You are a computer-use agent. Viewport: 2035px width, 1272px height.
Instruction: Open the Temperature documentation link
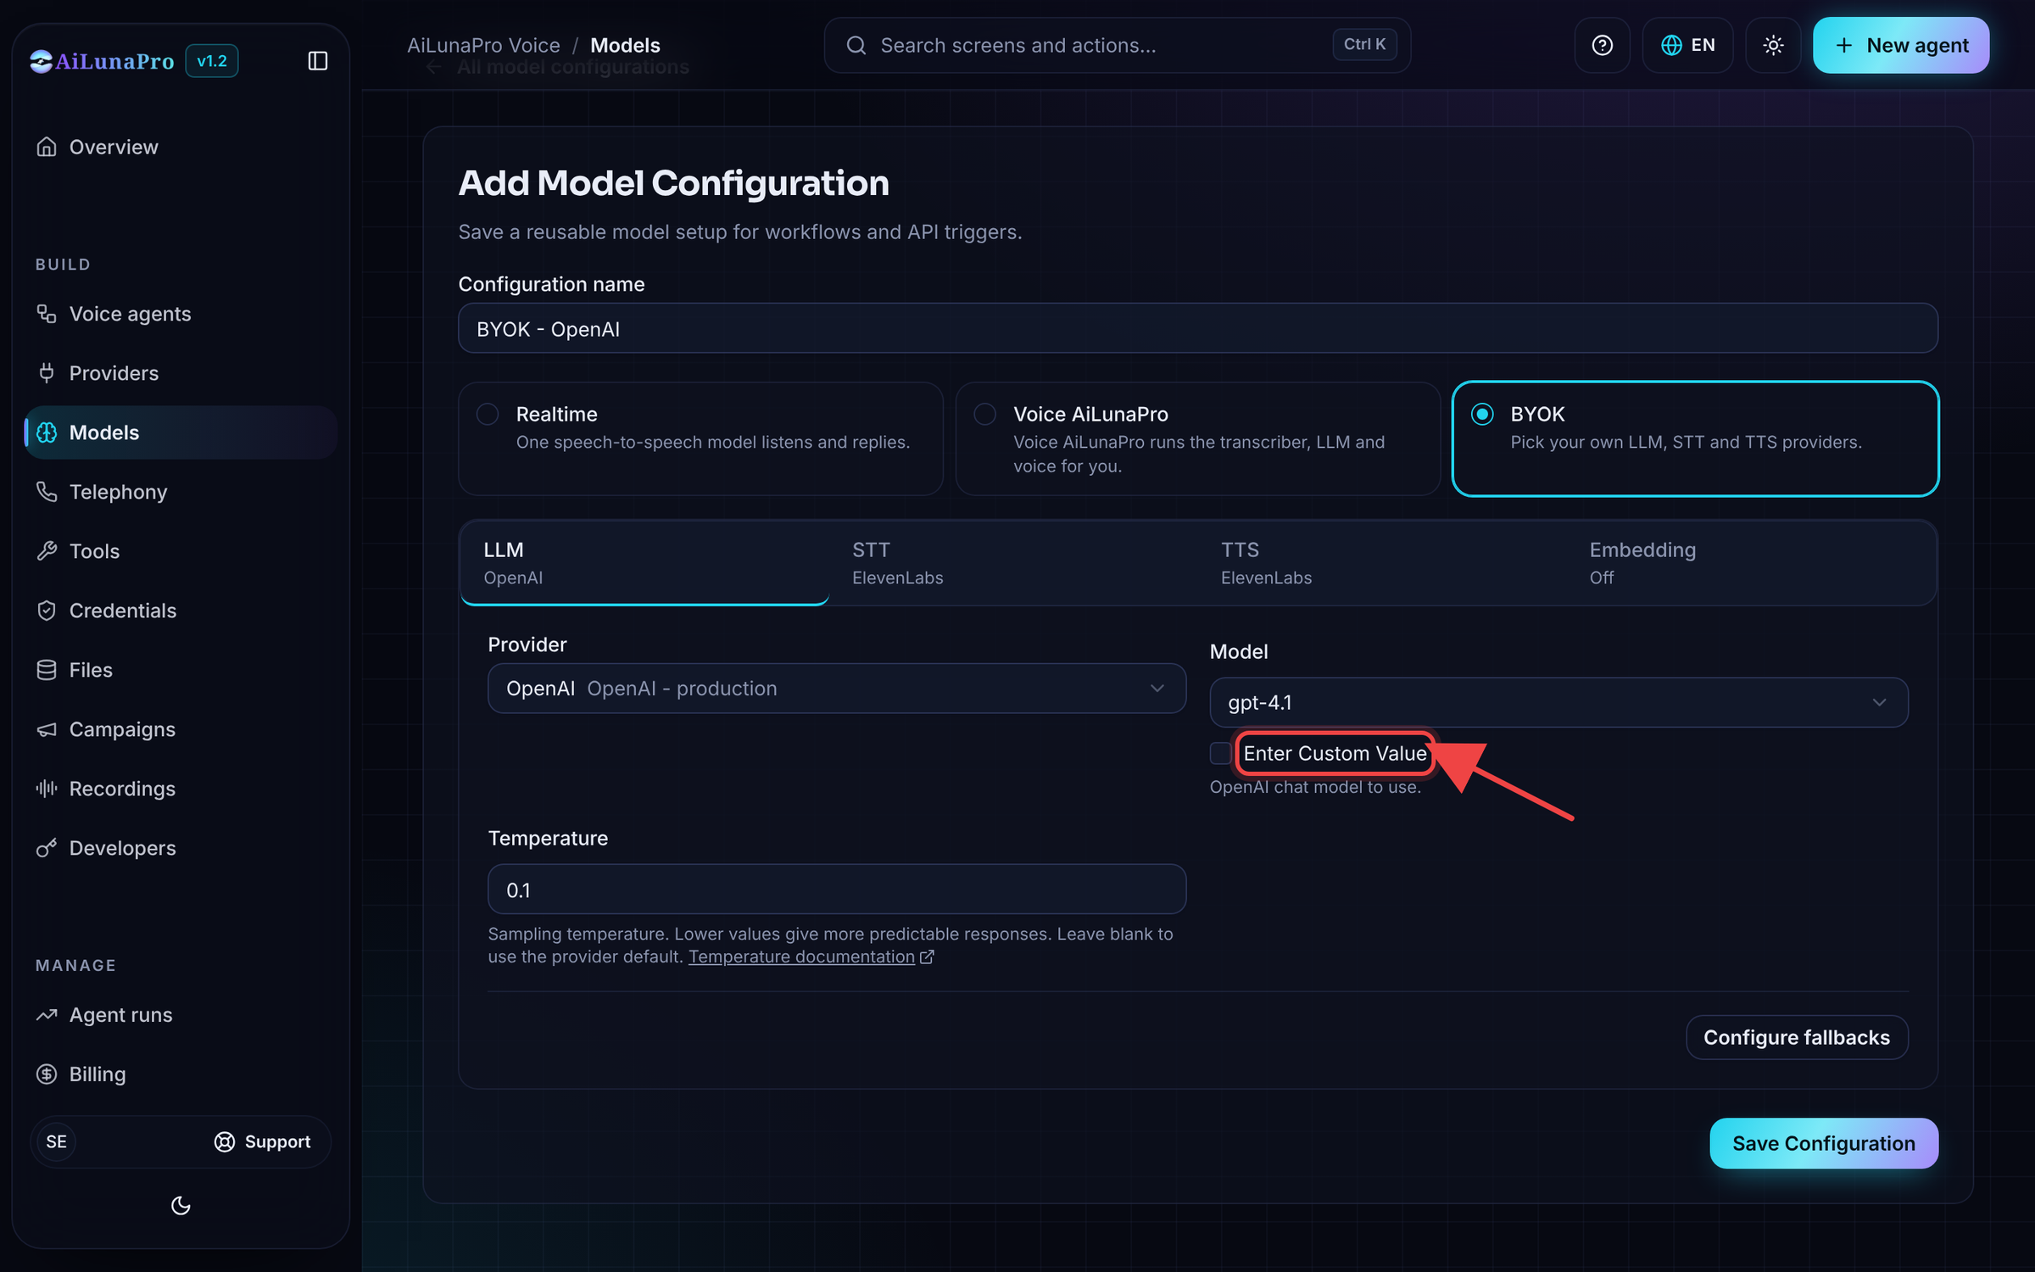coord(811,957)
